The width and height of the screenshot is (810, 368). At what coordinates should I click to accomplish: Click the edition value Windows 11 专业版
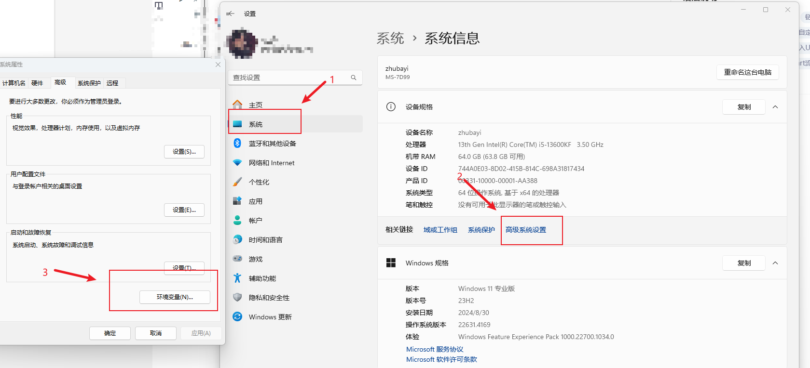487,289
